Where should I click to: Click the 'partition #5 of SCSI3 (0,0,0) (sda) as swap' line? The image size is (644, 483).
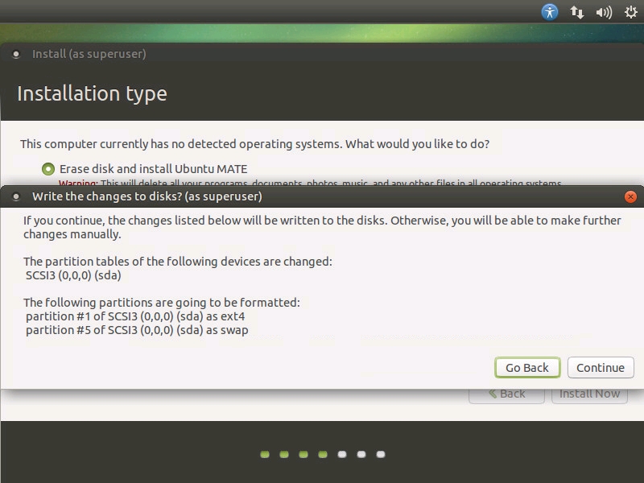[x=137, y=330]
